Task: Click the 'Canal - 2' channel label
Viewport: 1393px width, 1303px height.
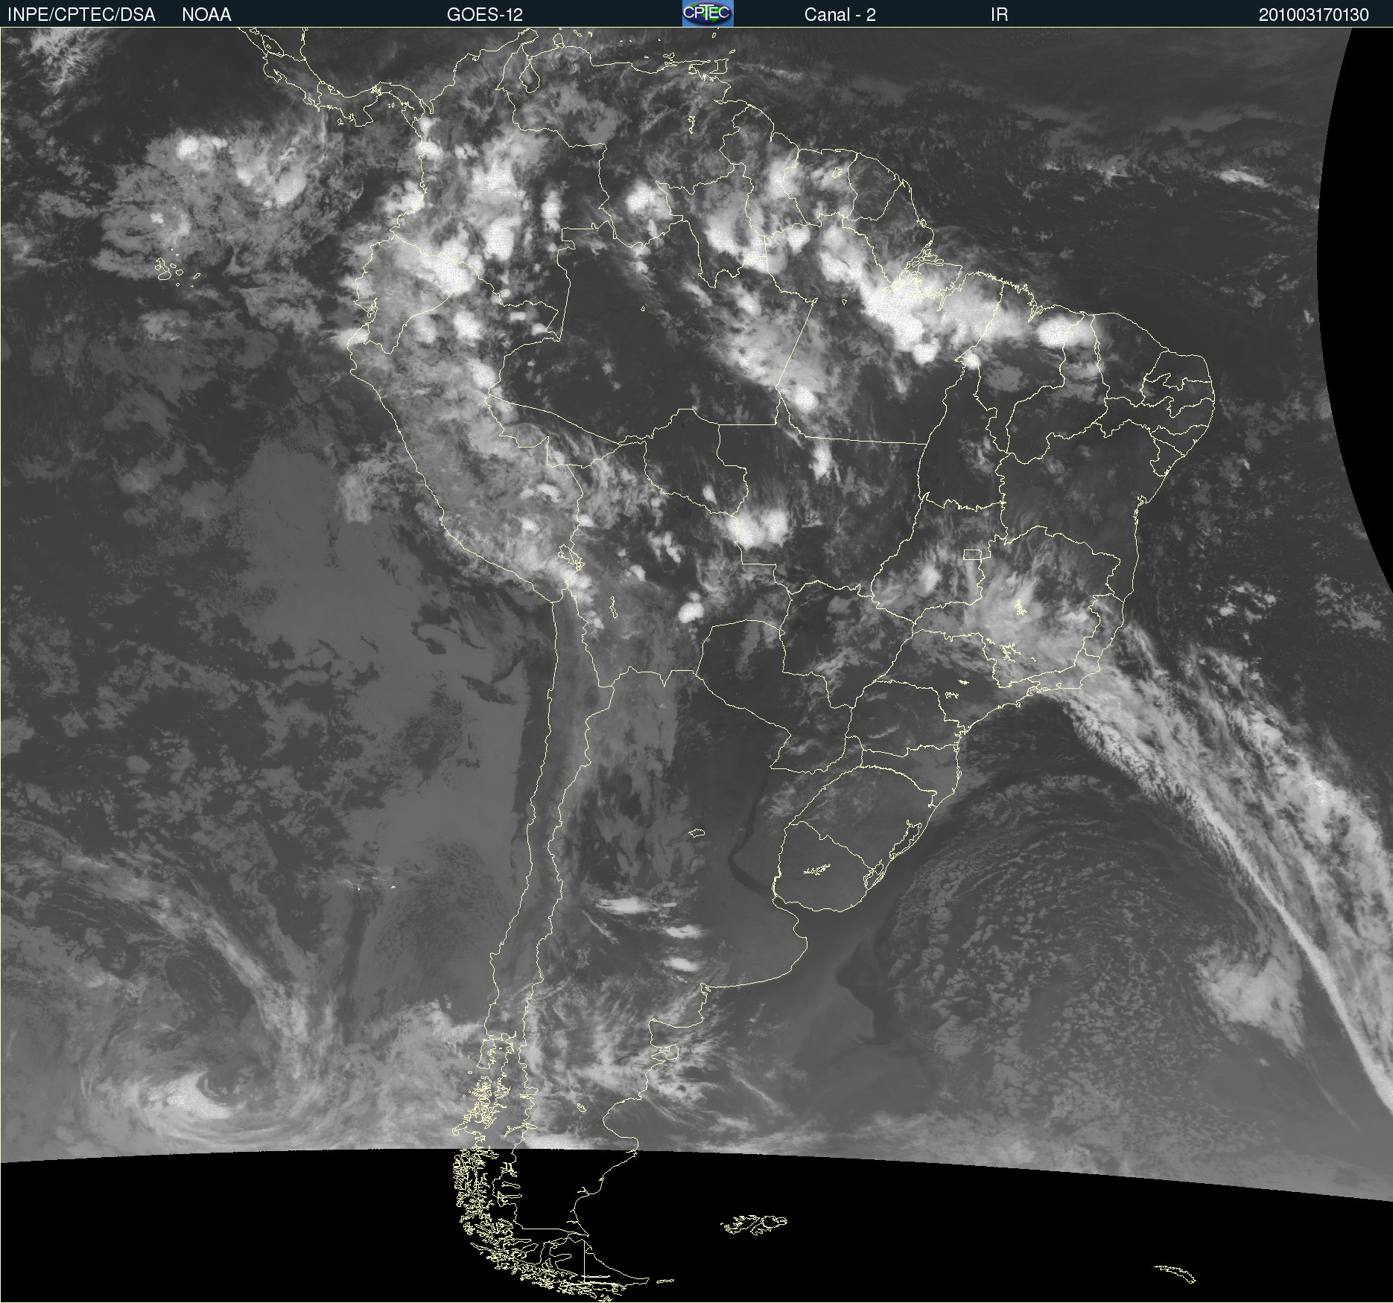Action: point(840,15)
